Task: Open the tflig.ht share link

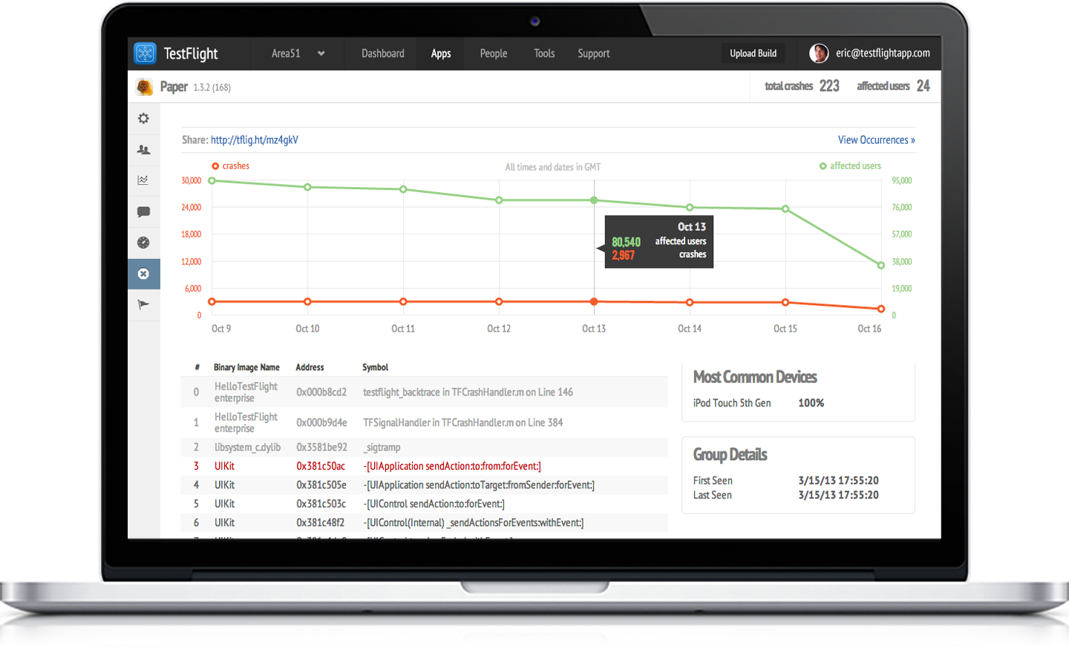Action: pyautogui.click(x=254, y=140)
